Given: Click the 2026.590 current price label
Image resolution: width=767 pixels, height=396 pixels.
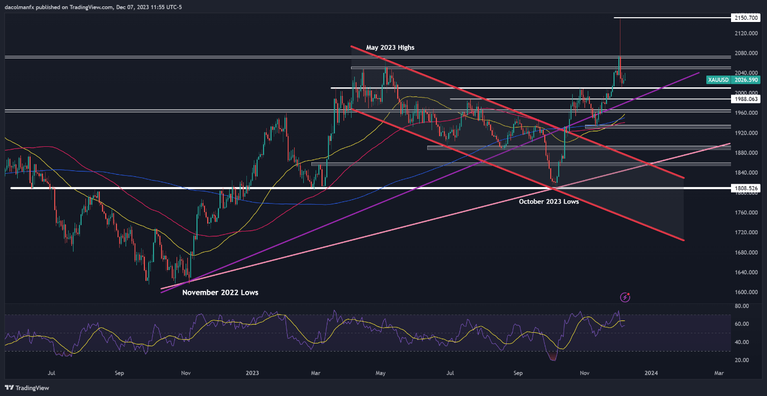Looking at the screenshot, I should tap(746, 79).
